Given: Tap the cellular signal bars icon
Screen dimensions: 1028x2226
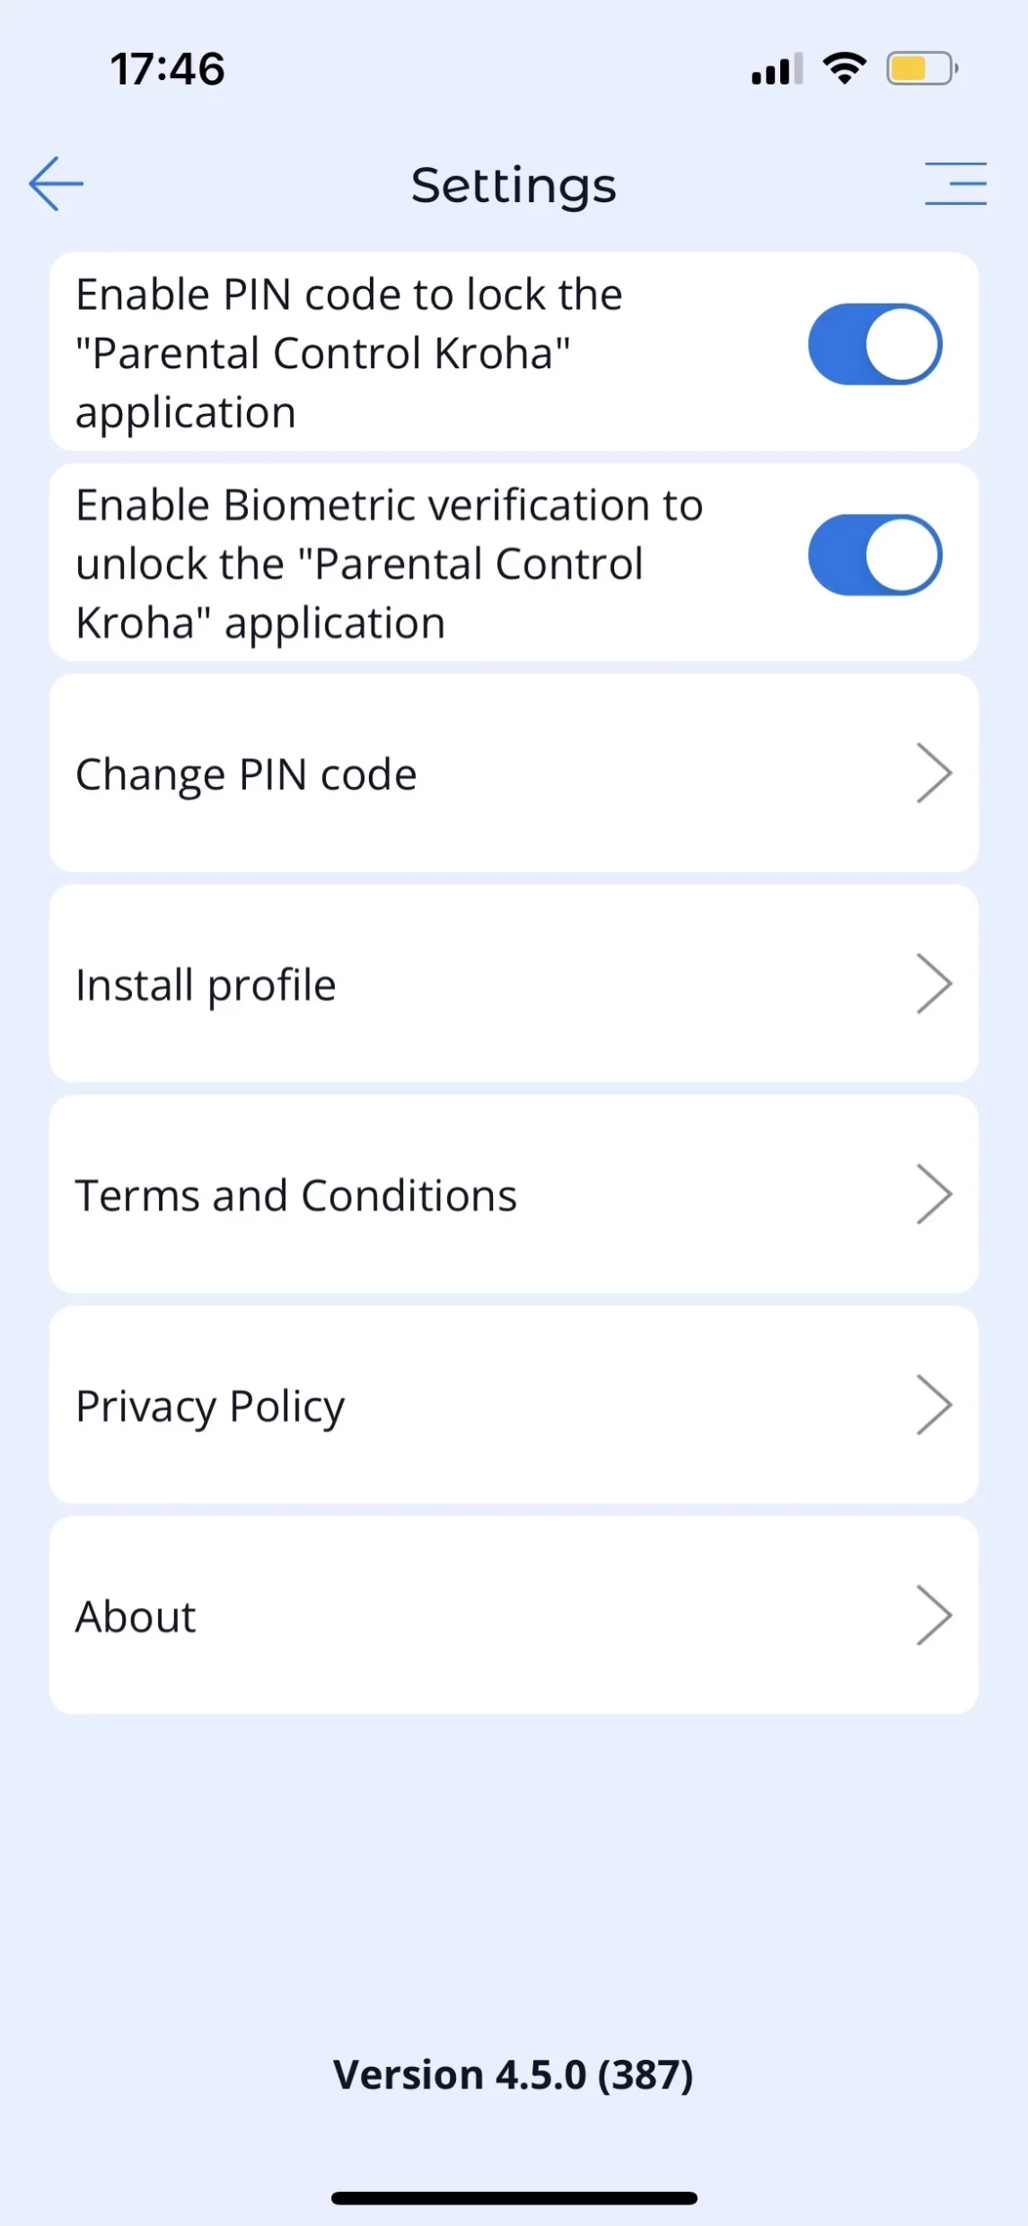Looking at the screenshot, I should click(x=777, y=69).
